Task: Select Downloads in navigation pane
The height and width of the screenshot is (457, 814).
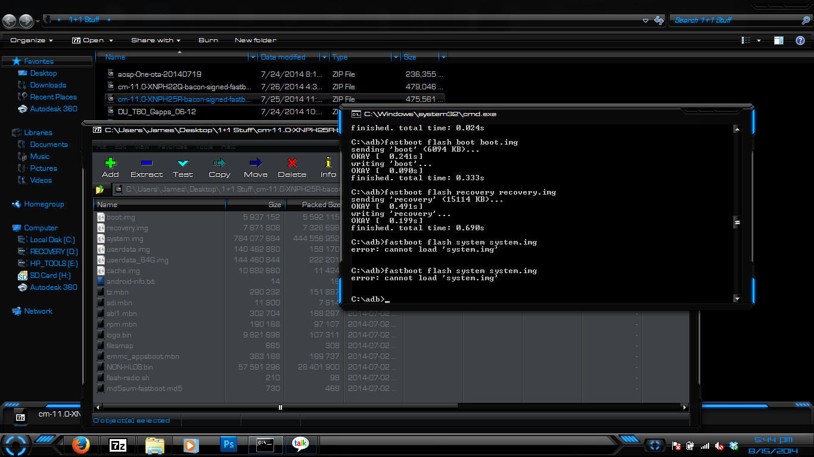Action: (x=48, y=85)
